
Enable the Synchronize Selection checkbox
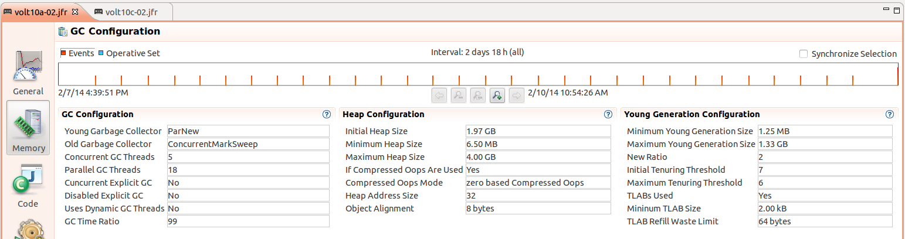(x=804, y=54)
